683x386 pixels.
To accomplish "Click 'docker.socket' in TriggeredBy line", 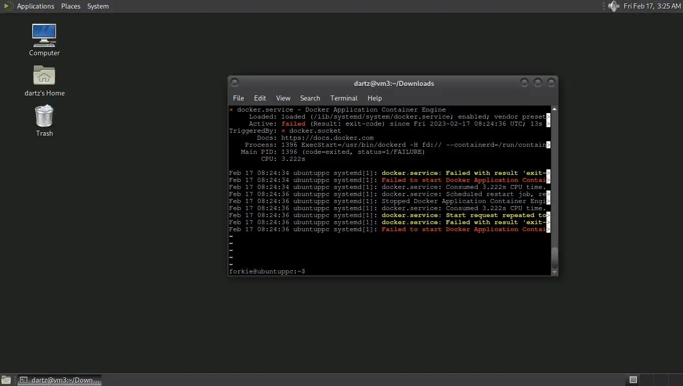I will [x=315, y=131].
